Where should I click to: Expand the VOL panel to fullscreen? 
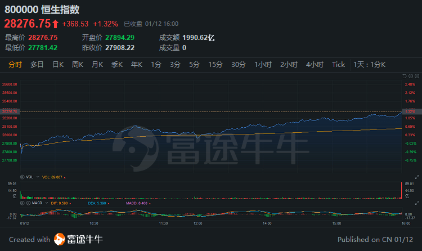[x=417, y=177]
